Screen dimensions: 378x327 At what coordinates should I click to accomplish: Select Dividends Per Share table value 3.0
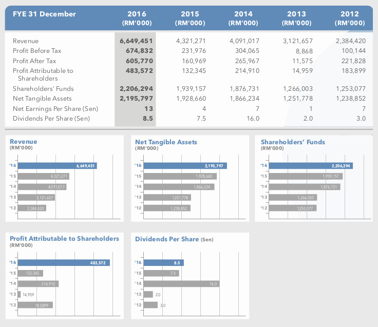click(x=361, y=119)
